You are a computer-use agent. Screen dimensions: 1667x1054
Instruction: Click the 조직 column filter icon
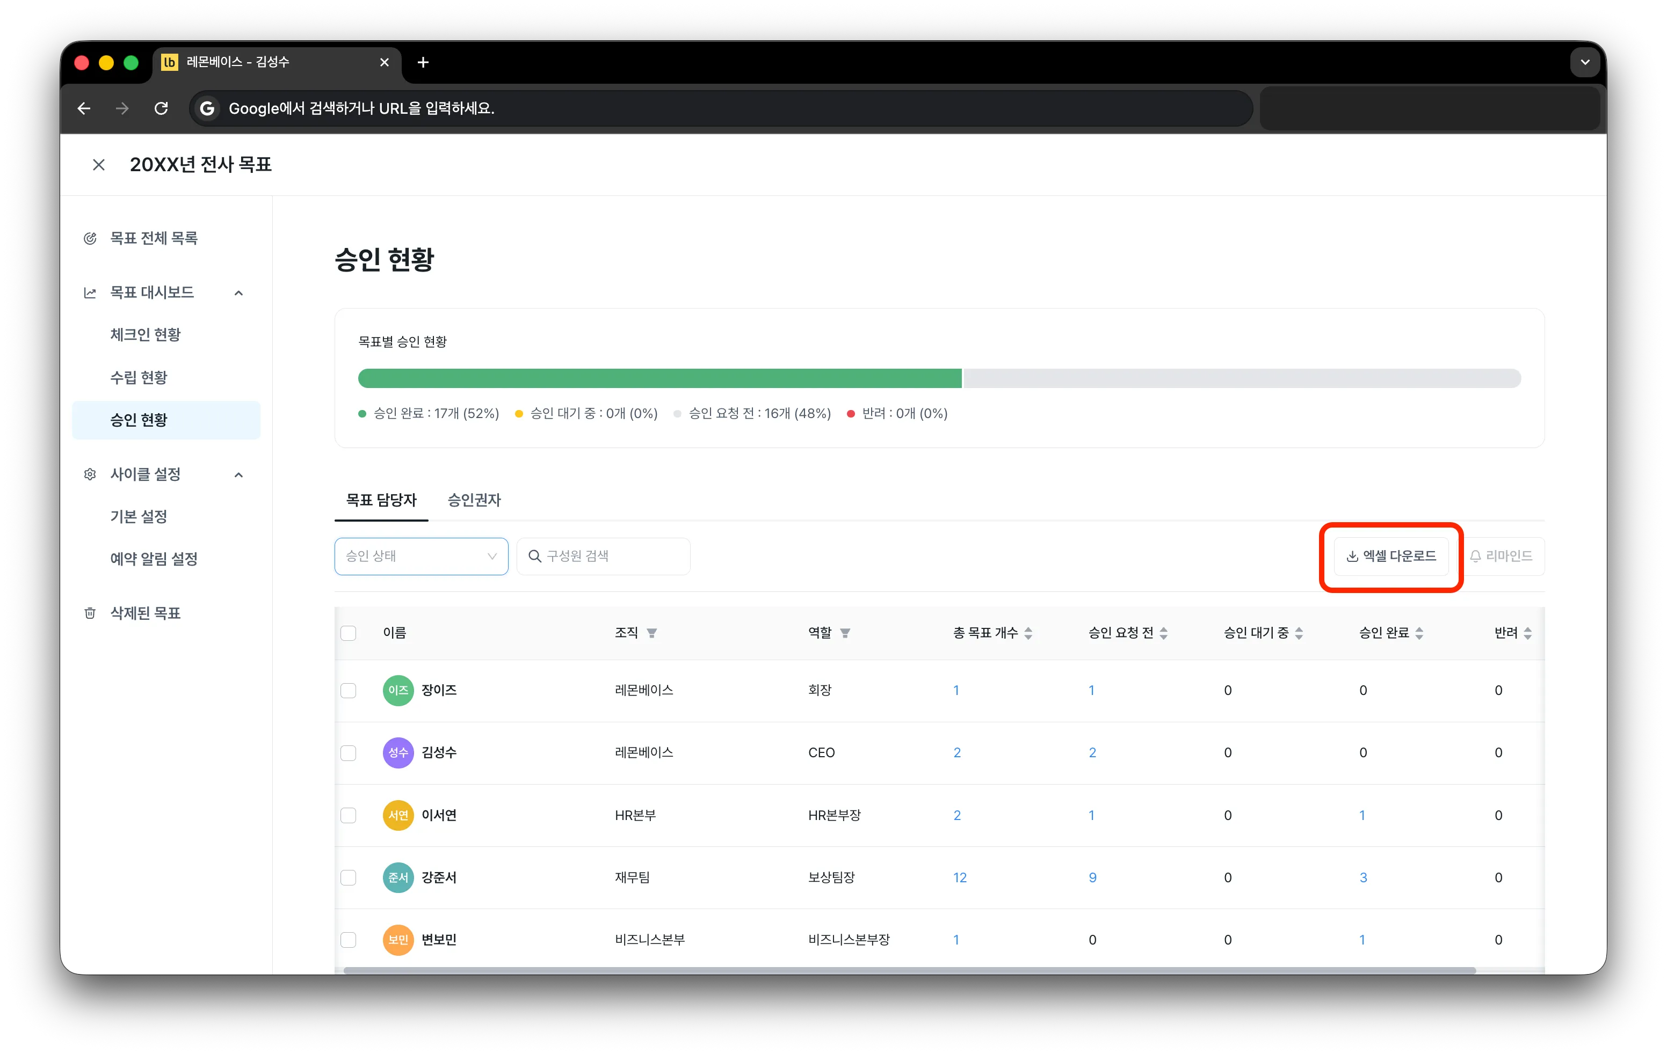tap(651, 633)
